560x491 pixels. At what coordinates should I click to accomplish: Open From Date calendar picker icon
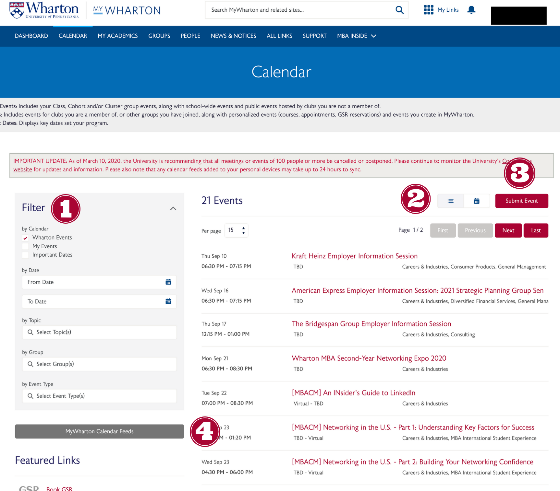point(168,282)
